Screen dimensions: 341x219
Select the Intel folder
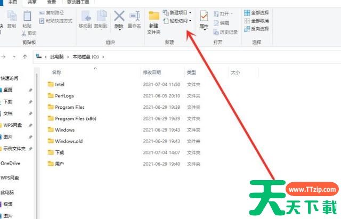coord(56,84)
